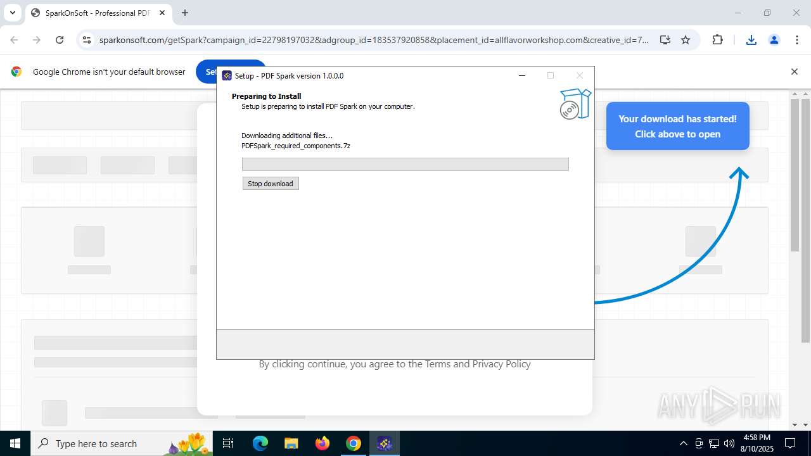This screenshot has width=811, height=456.
Task: Click 'PDFSpark_required_components.7z' file name
Action: point(296,146)
